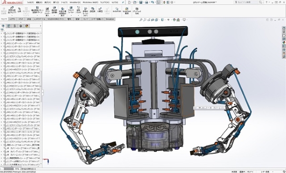Viewport: 286px width, 173px height.
Task: Toggle the Select tool in the quick access bar
Action: click(159, 2)
